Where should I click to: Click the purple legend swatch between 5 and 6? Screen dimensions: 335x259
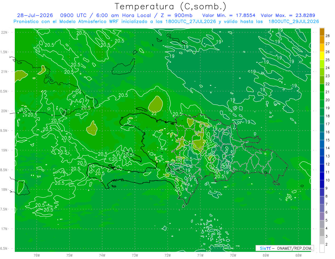click(322, 216)
